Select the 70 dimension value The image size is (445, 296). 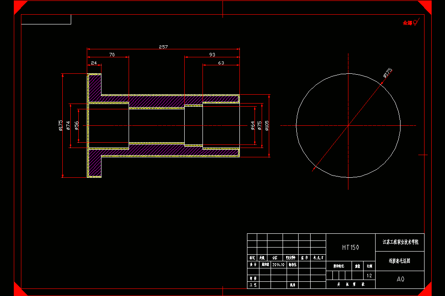pyautogui.click(x=112, y=55)
